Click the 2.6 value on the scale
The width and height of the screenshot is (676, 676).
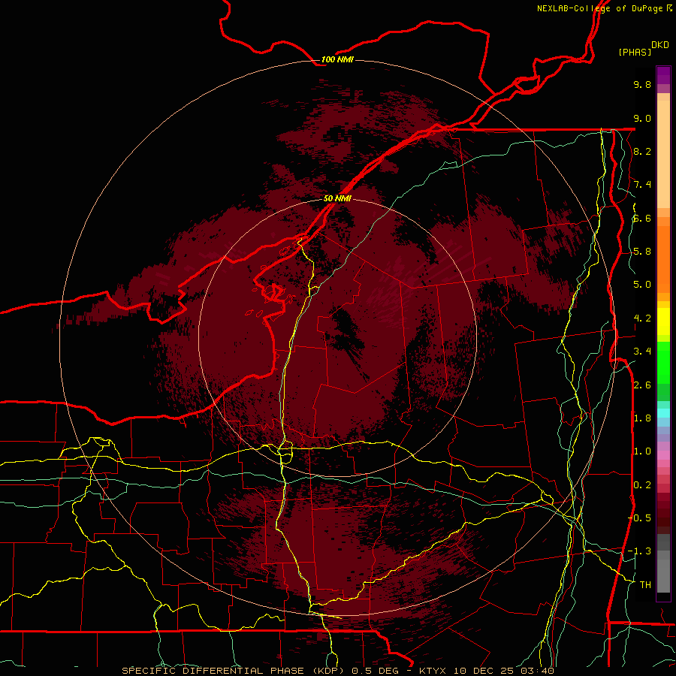[642, 385]
